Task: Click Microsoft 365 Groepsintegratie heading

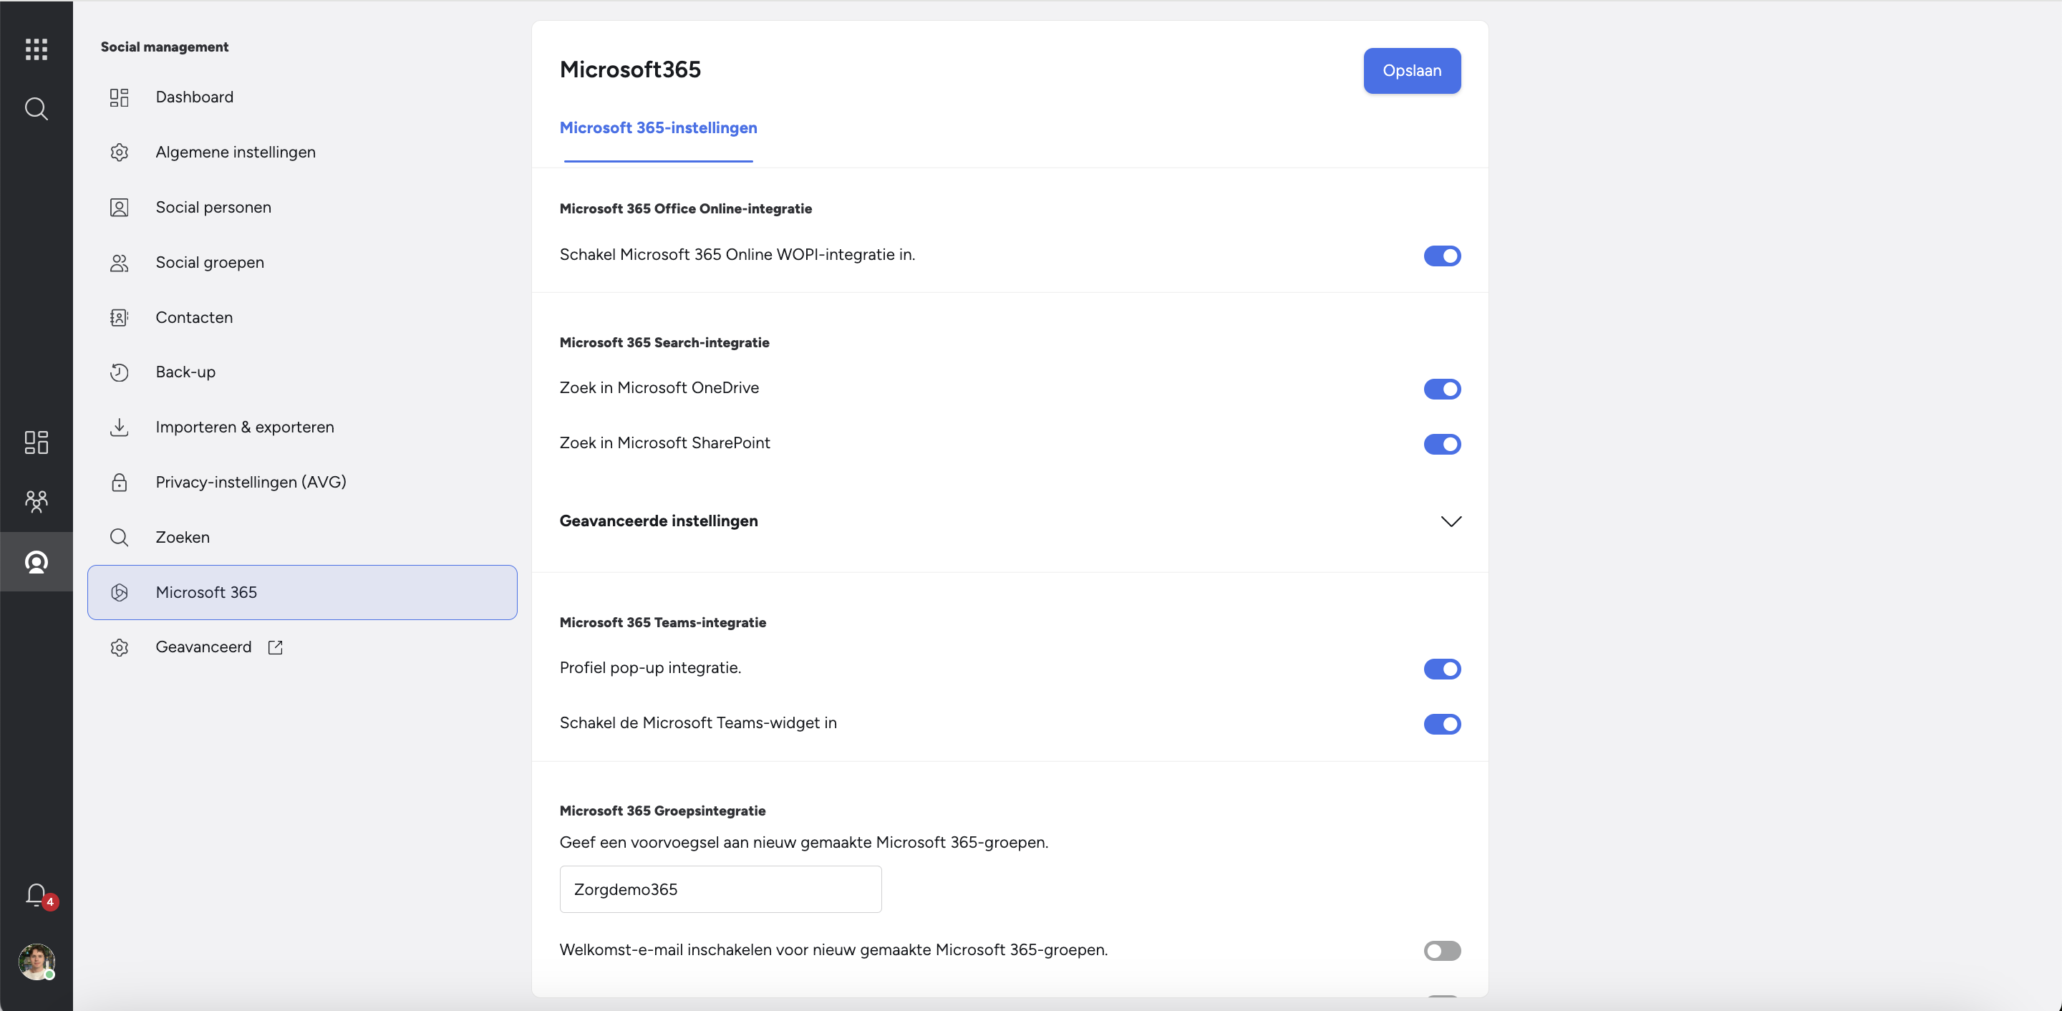Action: click(662, 811)
